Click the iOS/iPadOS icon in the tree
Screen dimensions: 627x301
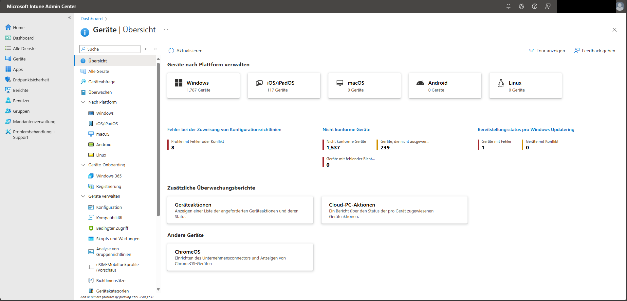coord(91,124)
